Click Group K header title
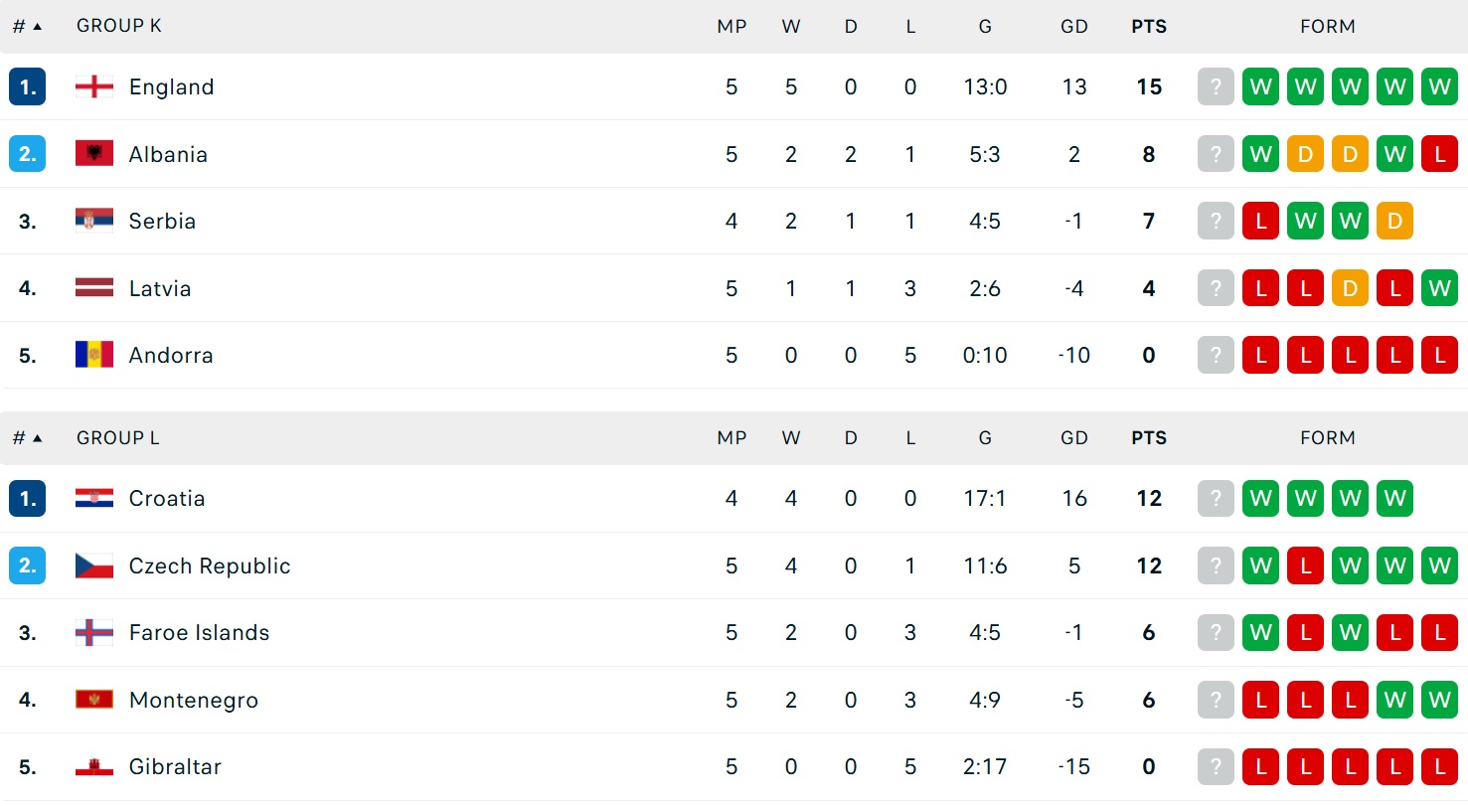Screen dimensions: 1468x806 coord(118,27)
